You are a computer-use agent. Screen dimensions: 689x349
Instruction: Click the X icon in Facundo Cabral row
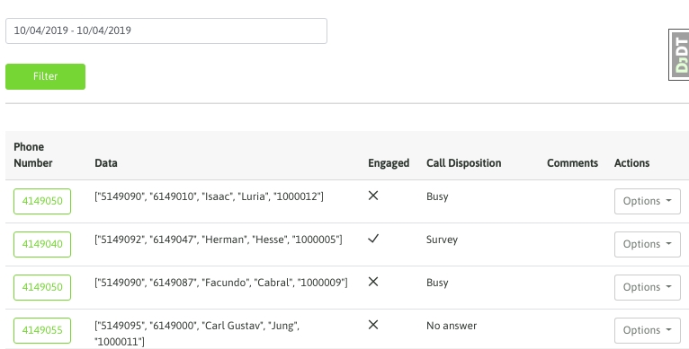(373, 282)
